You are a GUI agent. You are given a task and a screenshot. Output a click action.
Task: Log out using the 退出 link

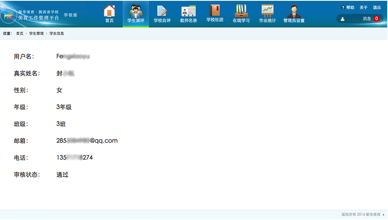(x=377, y=7)
